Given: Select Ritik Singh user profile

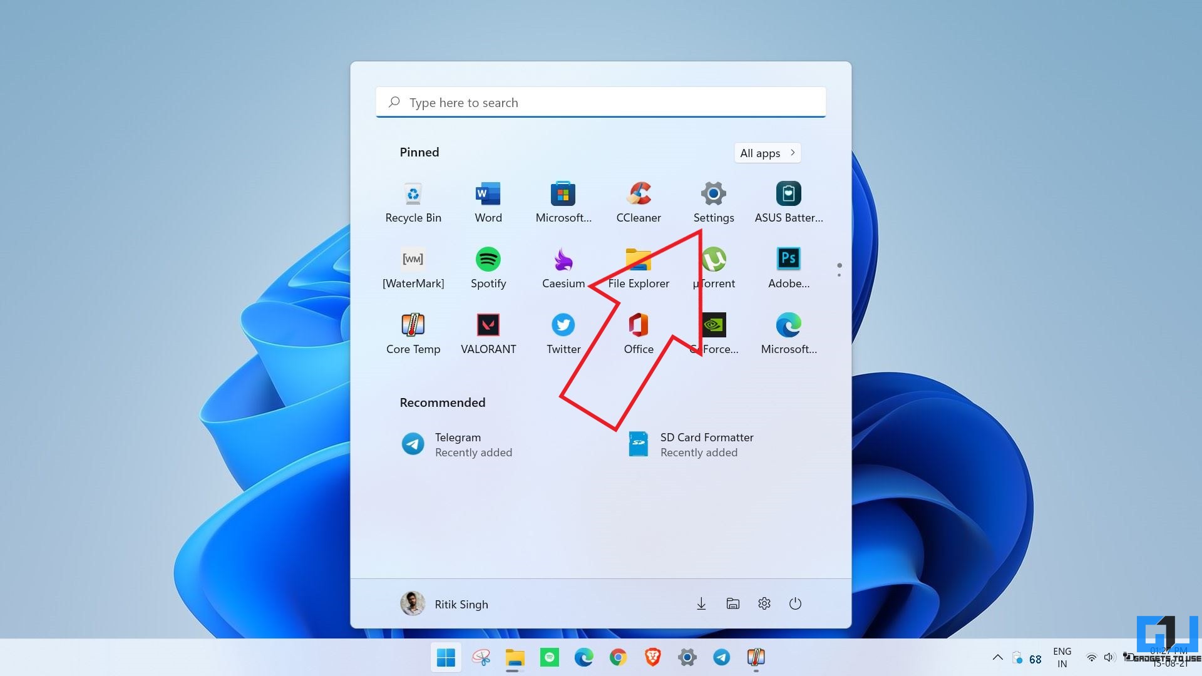Looking at the screenshot, I should tap(444, 603).
